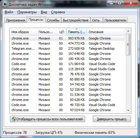Maximize the Task Manager window

coord(120,3)
